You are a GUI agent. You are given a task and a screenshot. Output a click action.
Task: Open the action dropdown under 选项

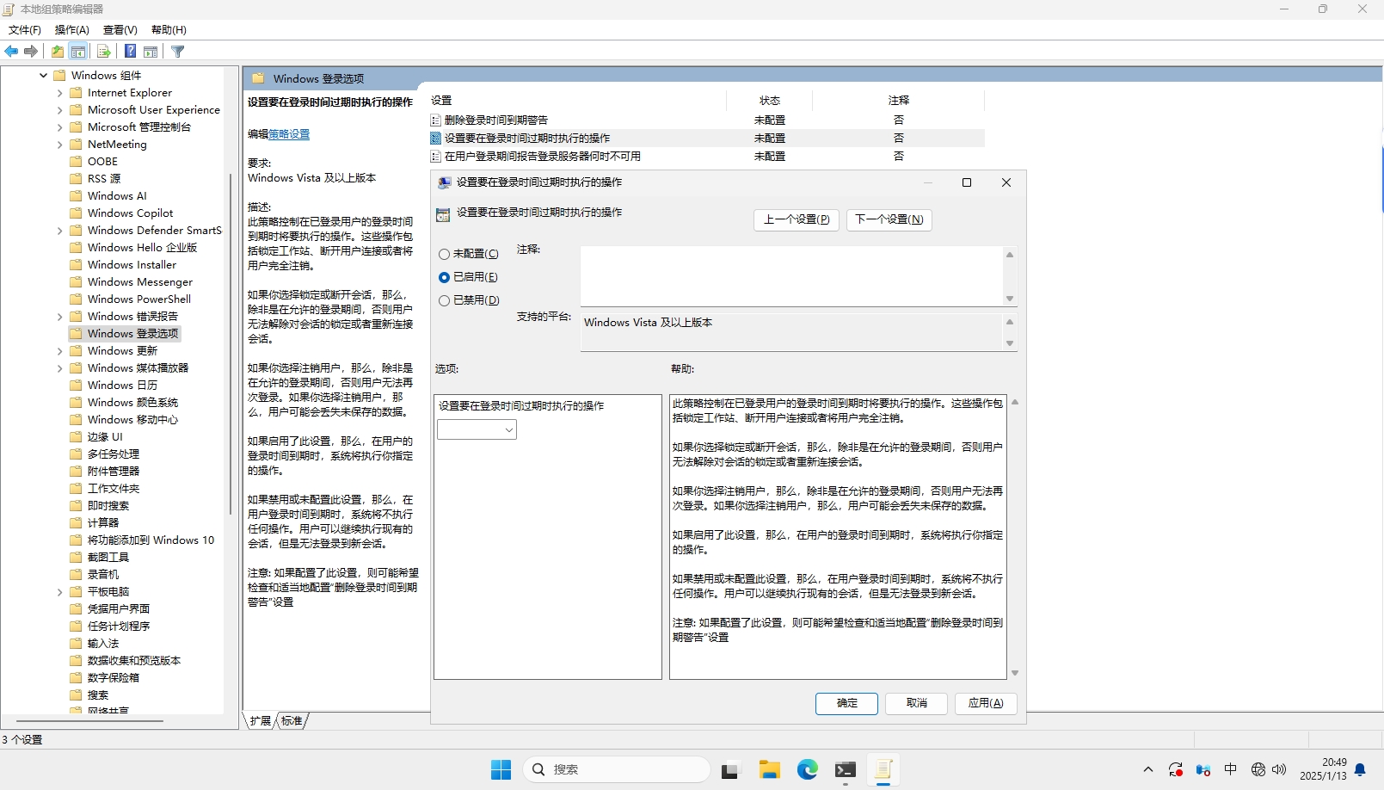coord(477,429)
